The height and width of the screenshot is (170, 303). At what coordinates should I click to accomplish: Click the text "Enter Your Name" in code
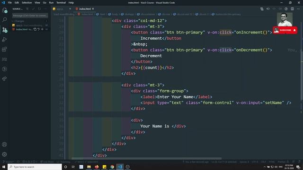pyautogui.click(x=175, y=97)
